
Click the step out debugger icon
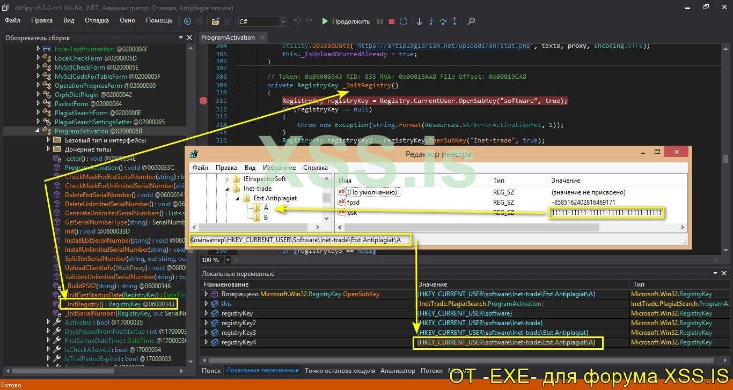[x=455, y=21]
